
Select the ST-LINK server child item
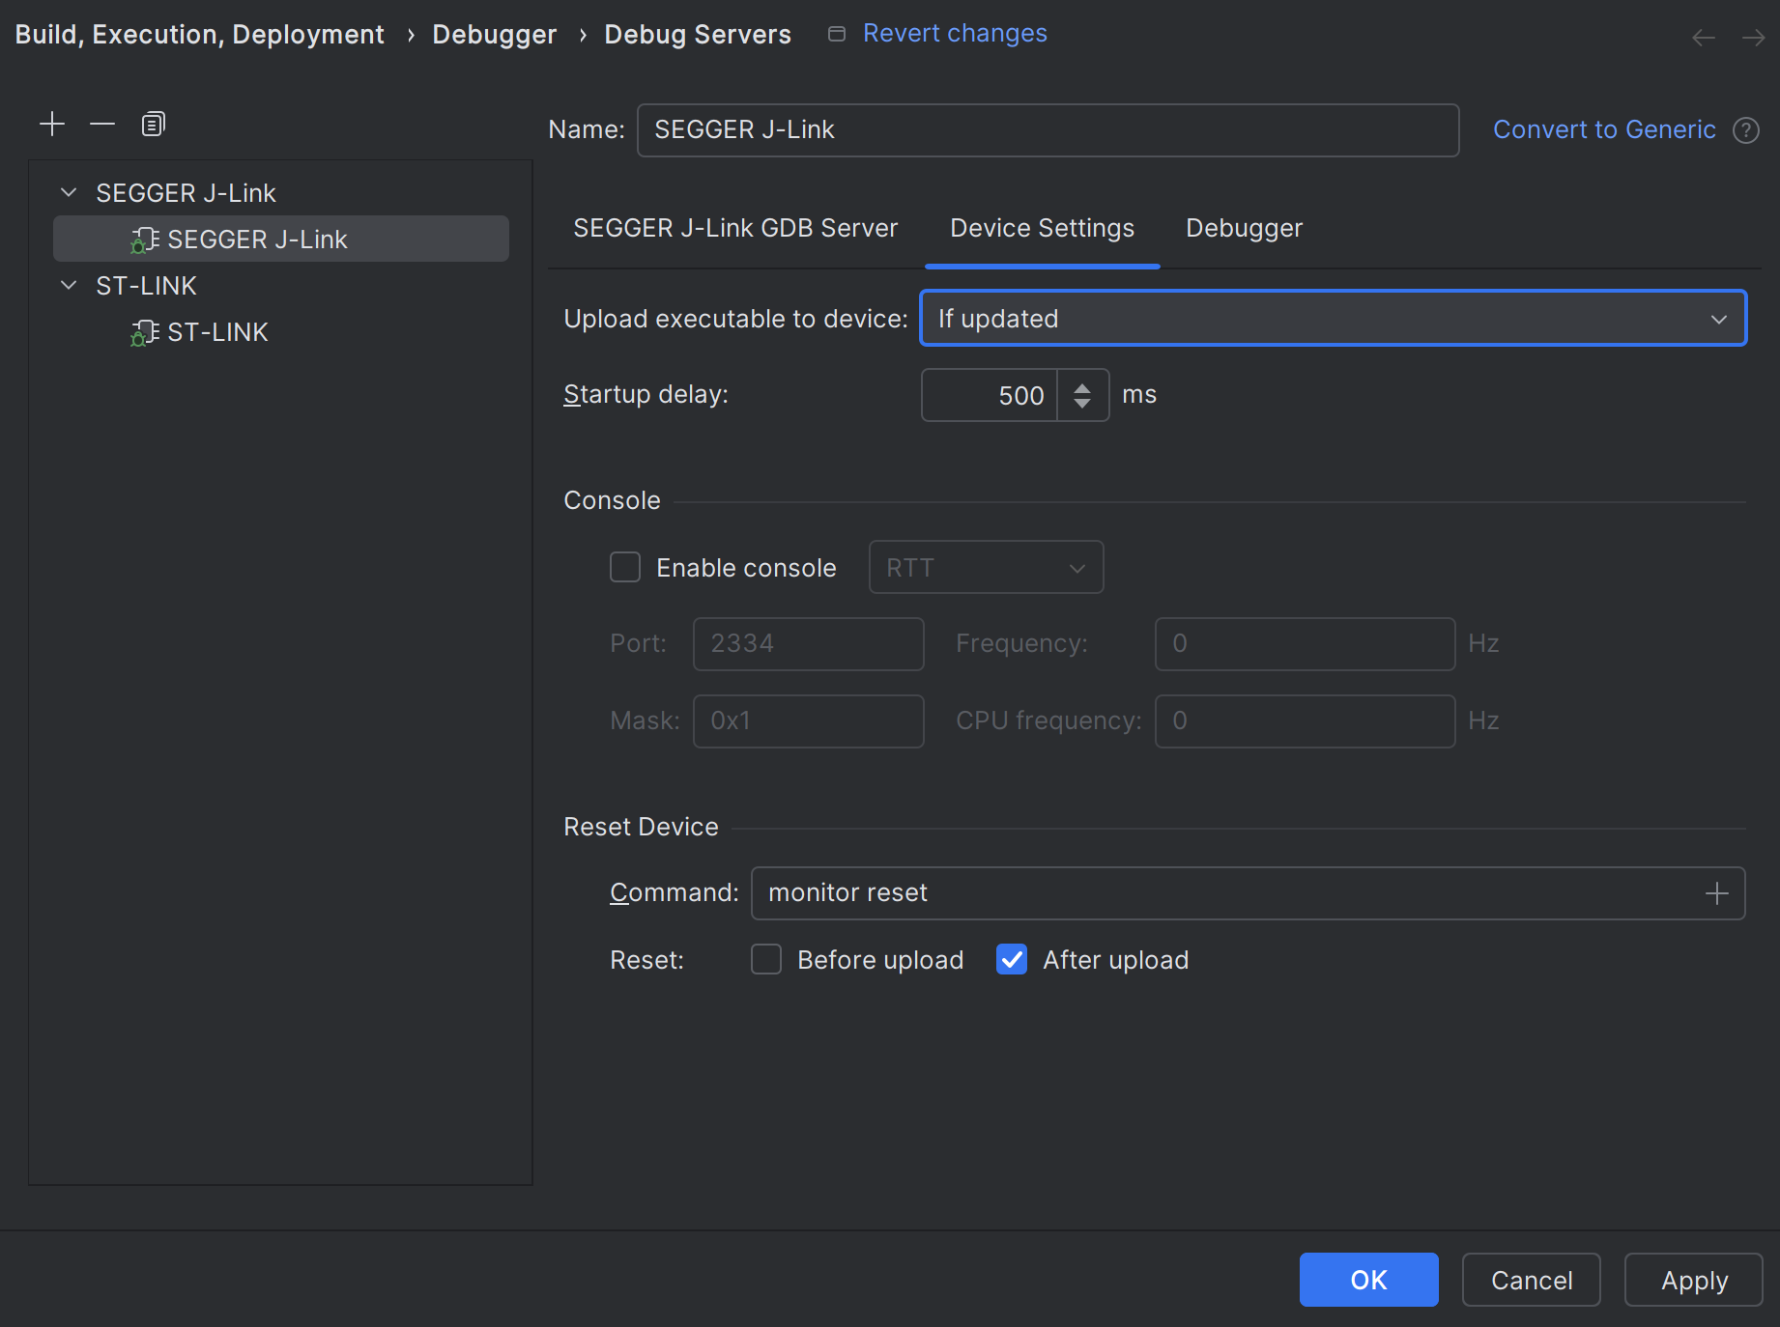pyautogui.click(x=217, y=332)
